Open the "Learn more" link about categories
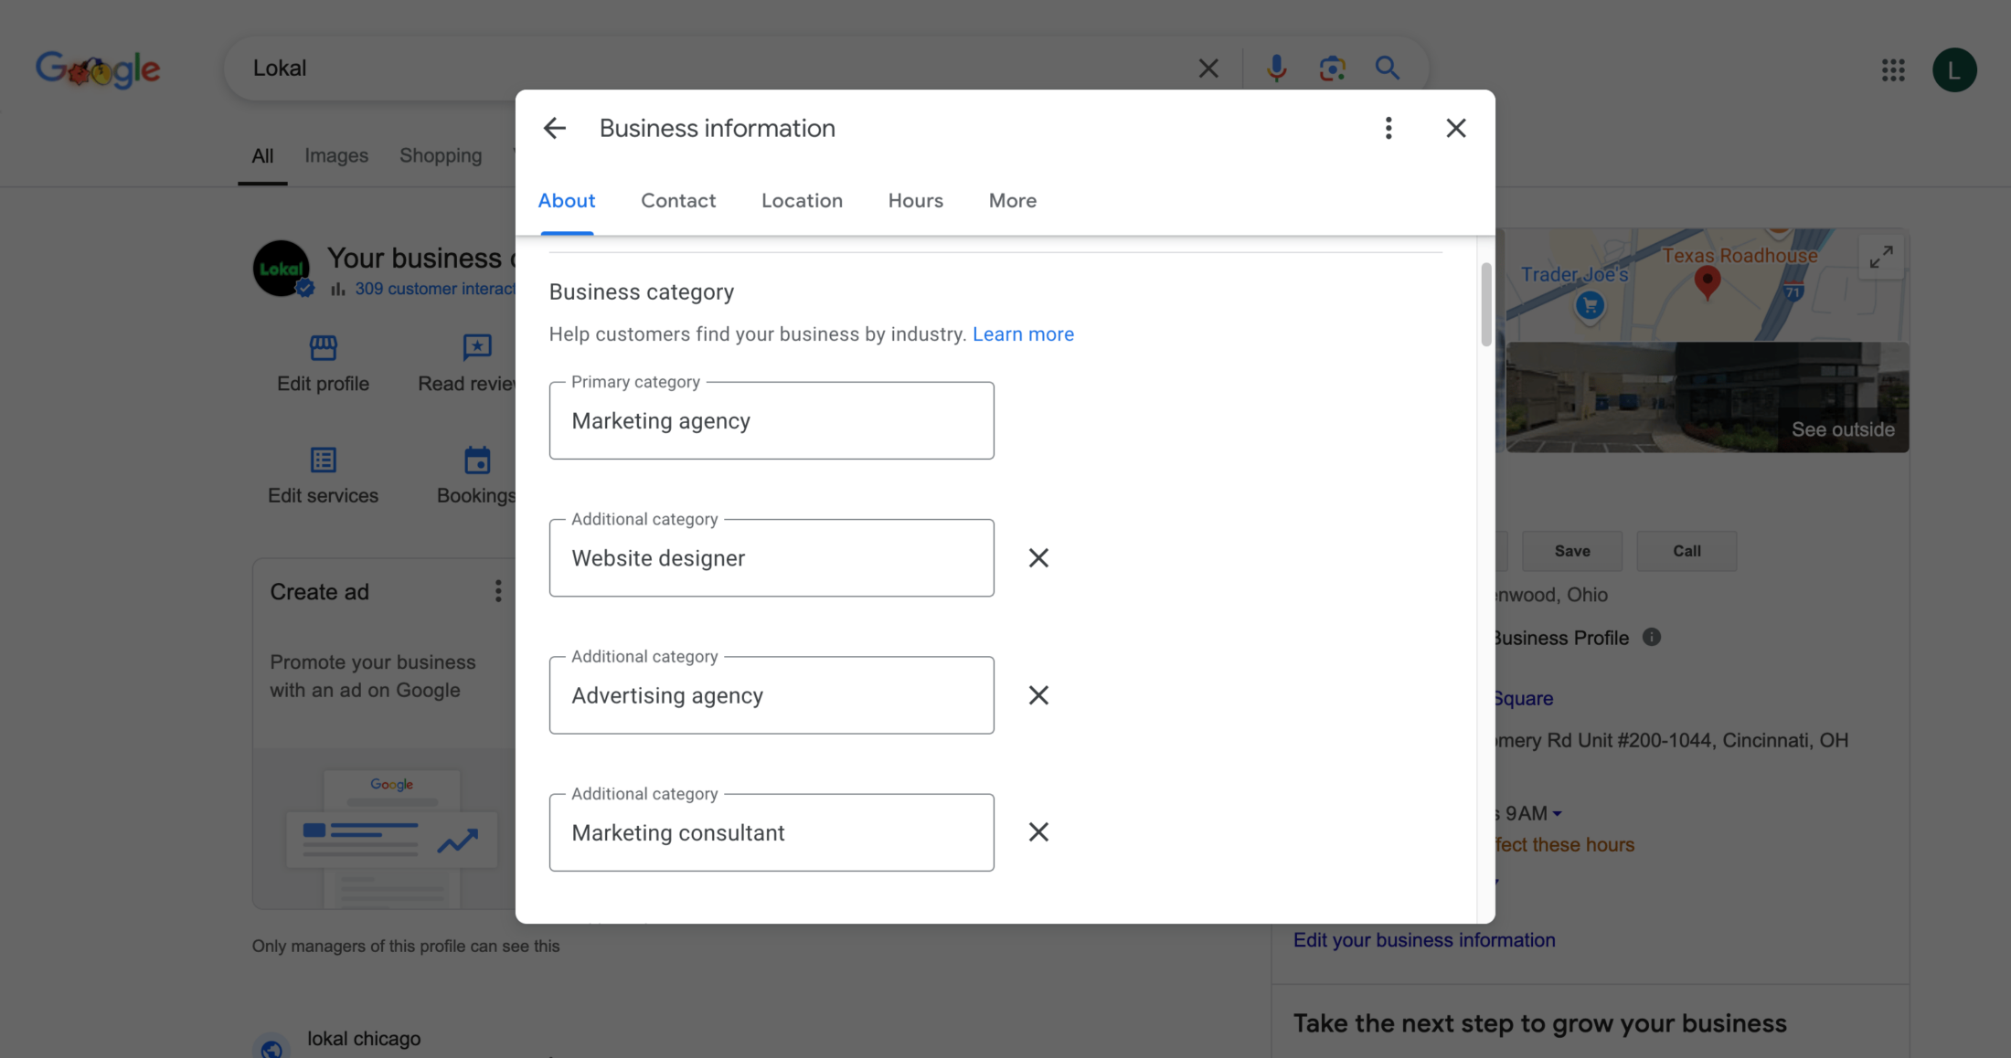 coord(1023,333)
